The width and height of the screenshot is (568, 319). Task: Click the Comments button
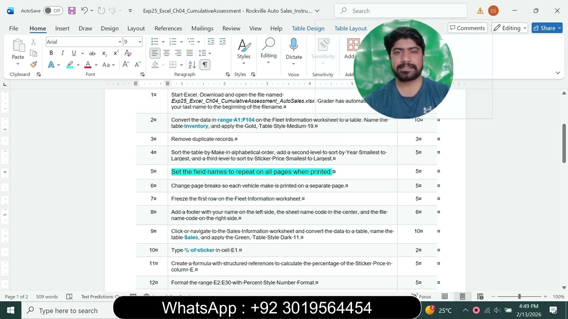pyautogui.click(x=468, y=28)
